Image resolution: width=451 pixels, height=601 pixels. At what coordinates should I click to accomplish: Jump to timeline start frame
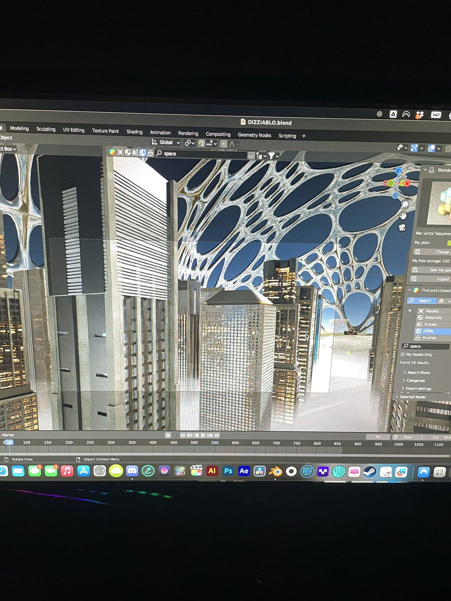183,435
